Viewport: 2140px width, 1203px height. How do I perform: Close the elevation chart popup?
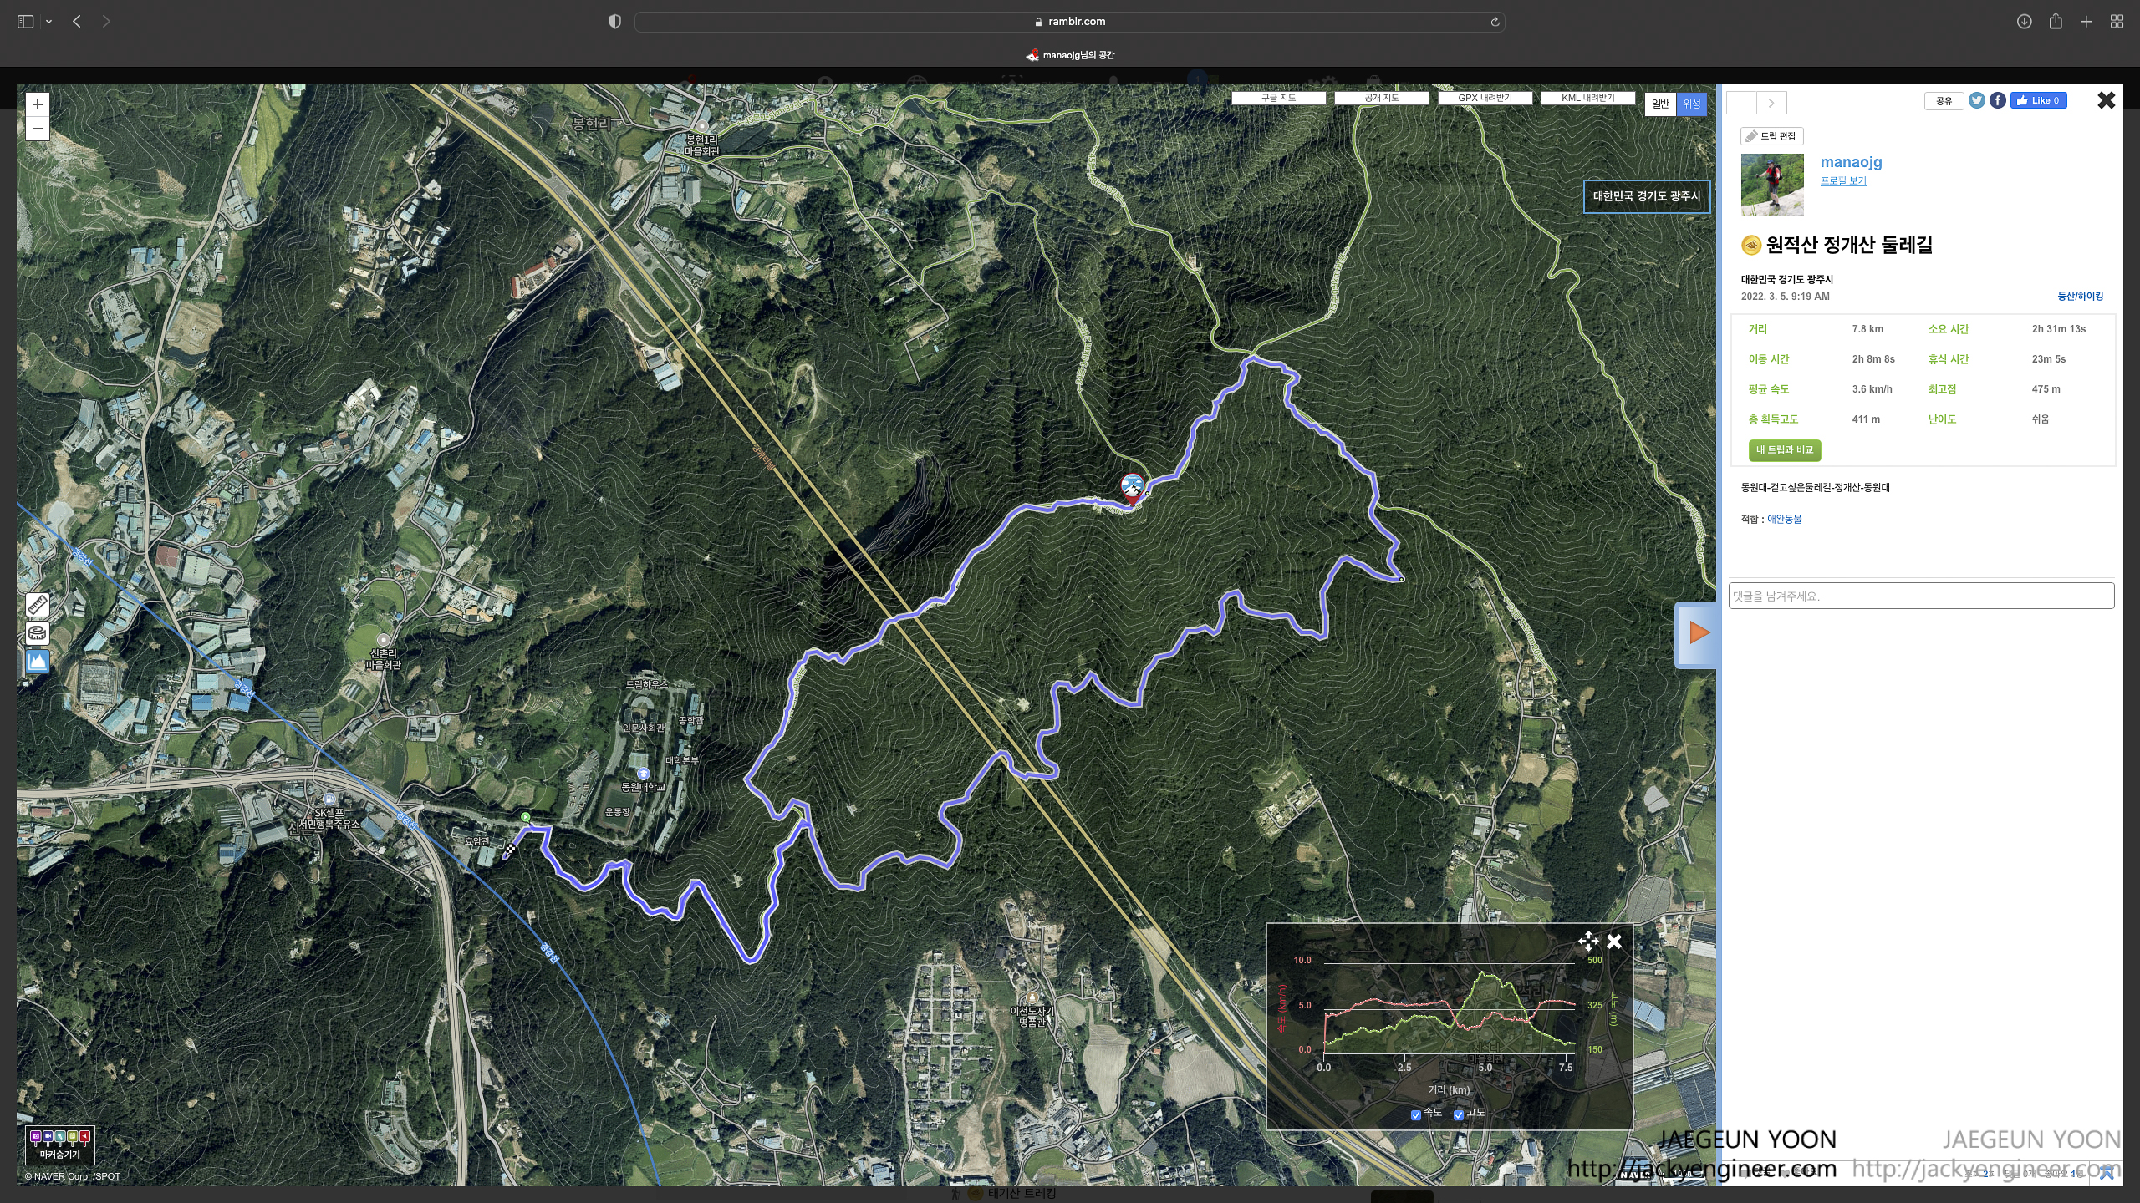pos(1614,942)
